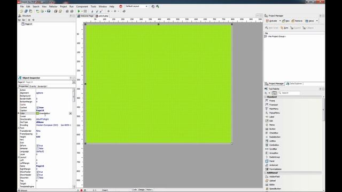Image resolution: width=342 pixels, height=192 pixels.
Task: Switch to the Javascript tab in Object Inspector
Action: click(42, 86)
